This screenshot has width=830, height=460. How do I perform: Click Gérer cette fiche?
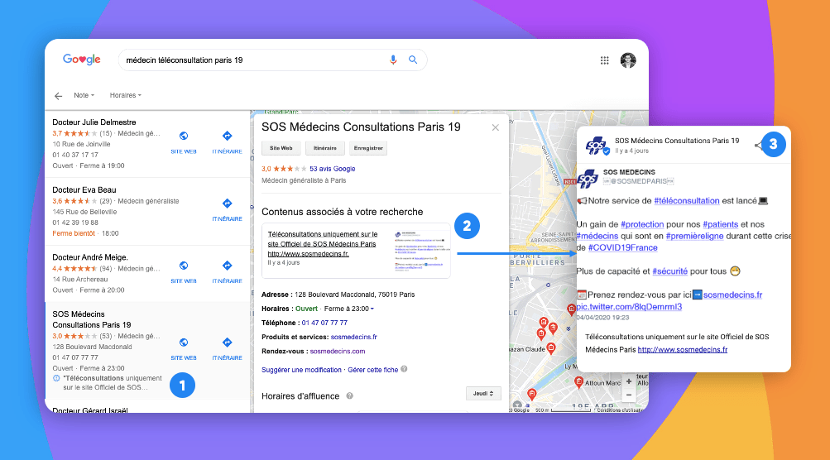pos(372,370)
